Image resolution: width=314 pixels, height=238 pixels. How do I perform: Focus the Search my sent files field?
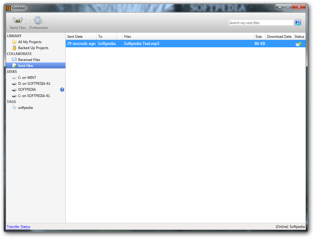coord(261,23)
